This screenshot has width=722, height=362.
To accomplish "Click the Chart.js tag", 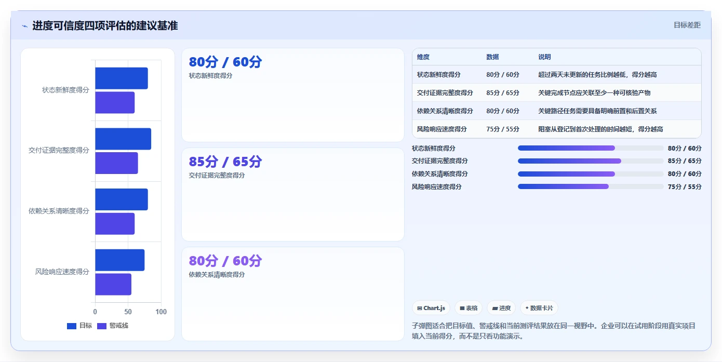I will pos(431,308).
